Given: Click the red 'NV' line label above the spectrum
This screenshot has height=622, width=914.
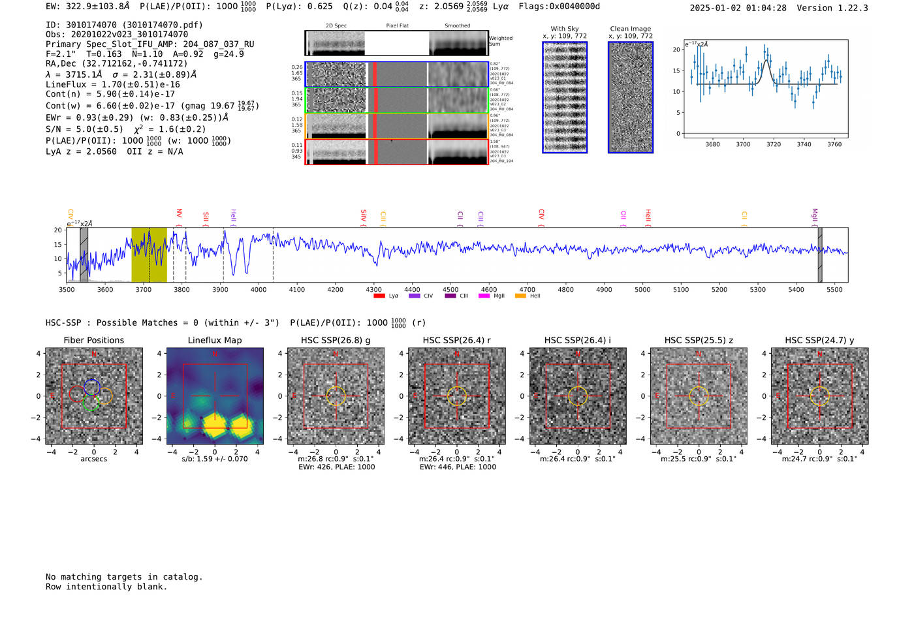Looking at the screenshot, I should (x=179, y=213).
